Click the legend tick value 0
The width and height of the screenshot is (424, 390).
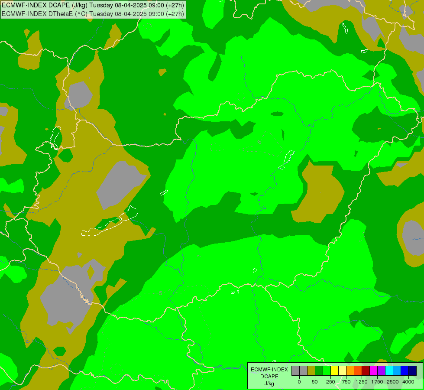(x=299, y=382)
